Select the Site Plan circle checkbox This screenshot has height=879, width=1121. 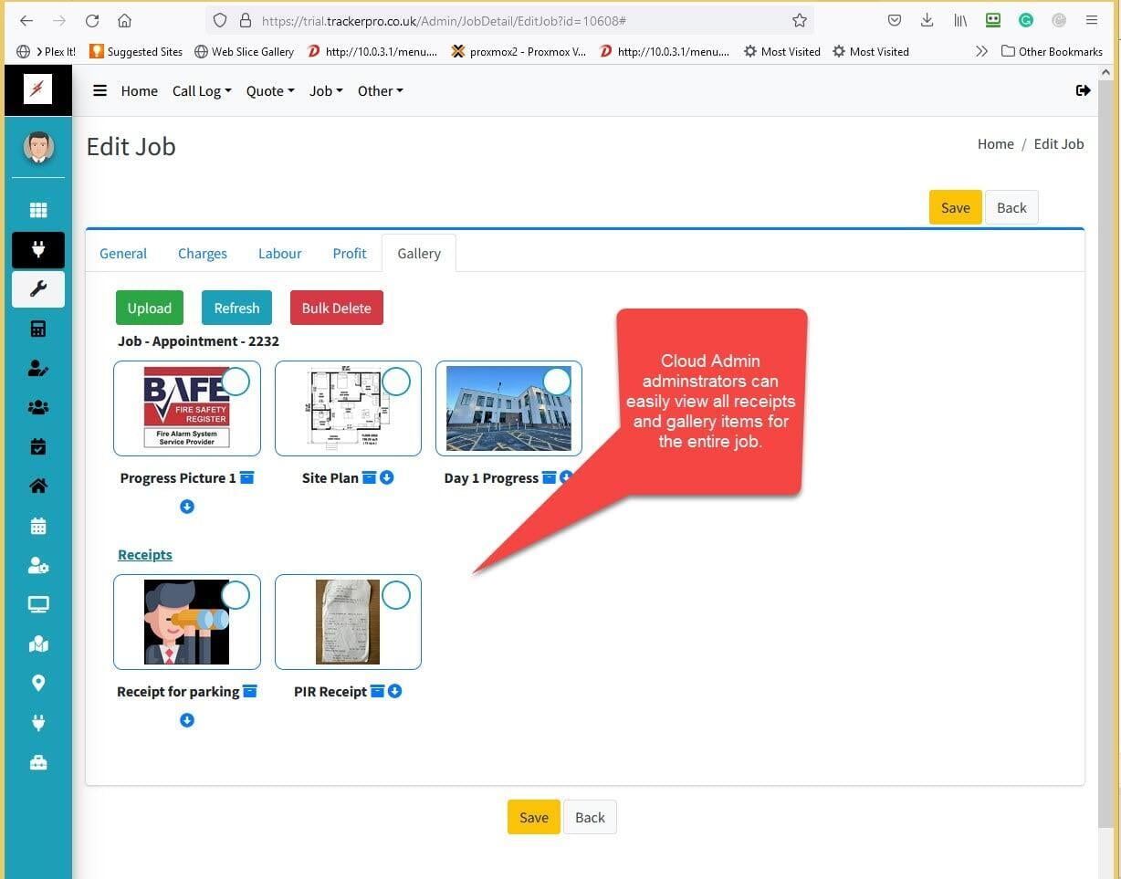pyautogui.click(x=396, y=382)
